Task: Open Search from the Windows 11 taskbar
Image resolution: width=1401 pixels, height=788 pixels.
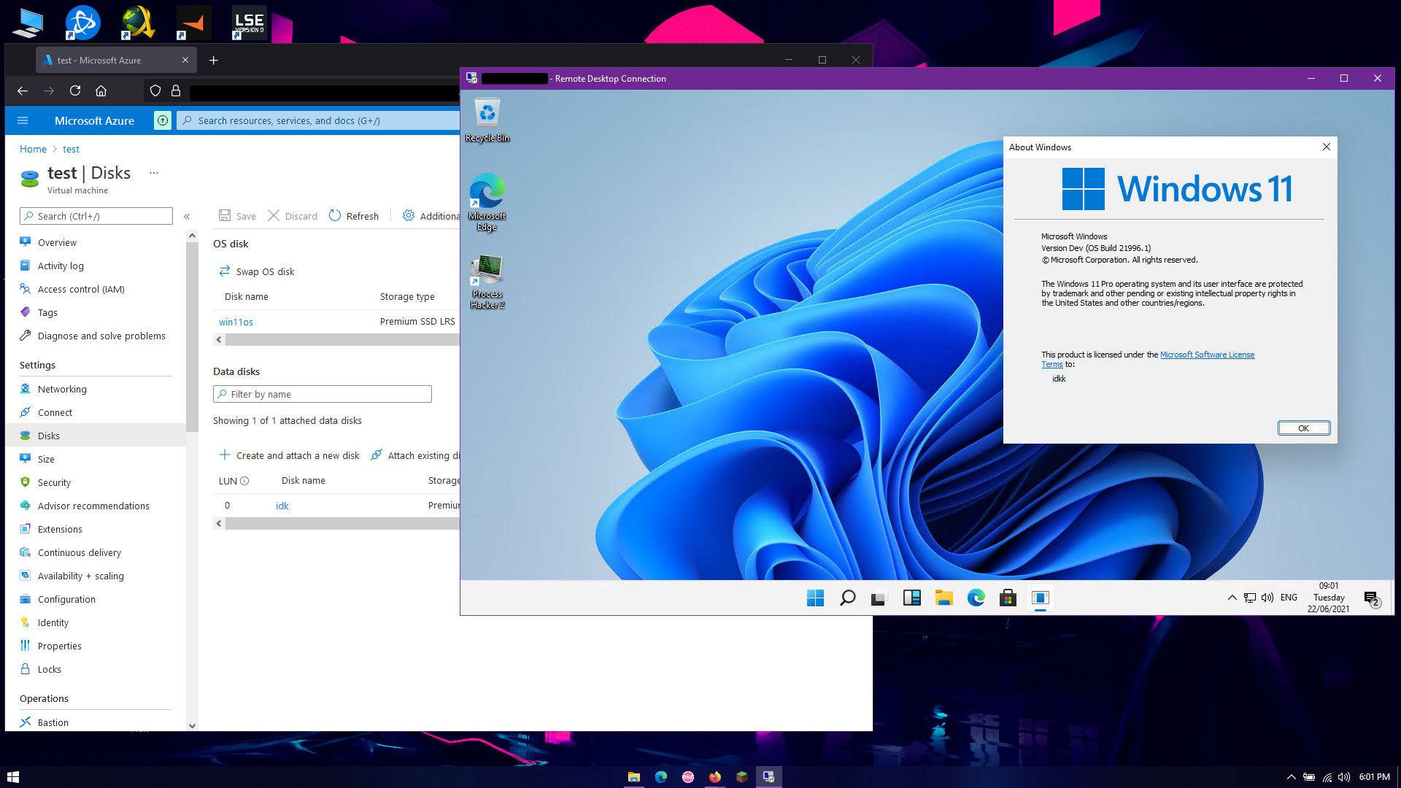Action: click(x=847, y=598)
